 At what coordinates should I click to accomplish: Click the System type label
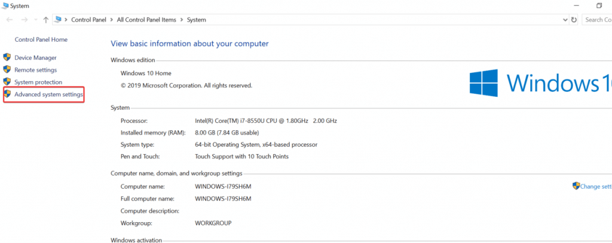point(137,144)
